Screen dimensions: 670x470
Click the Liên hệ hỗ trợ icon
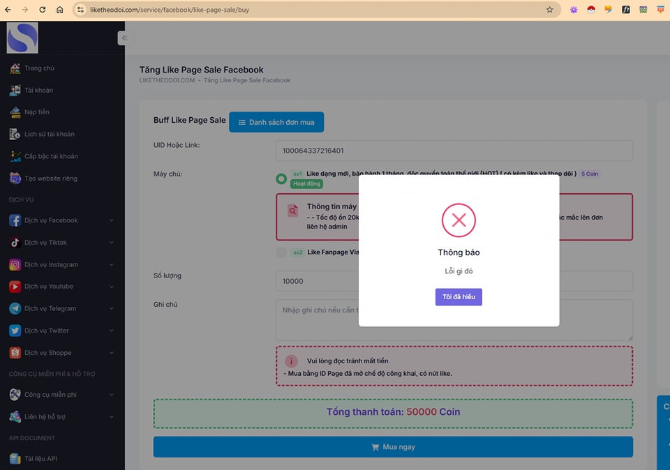15,416
